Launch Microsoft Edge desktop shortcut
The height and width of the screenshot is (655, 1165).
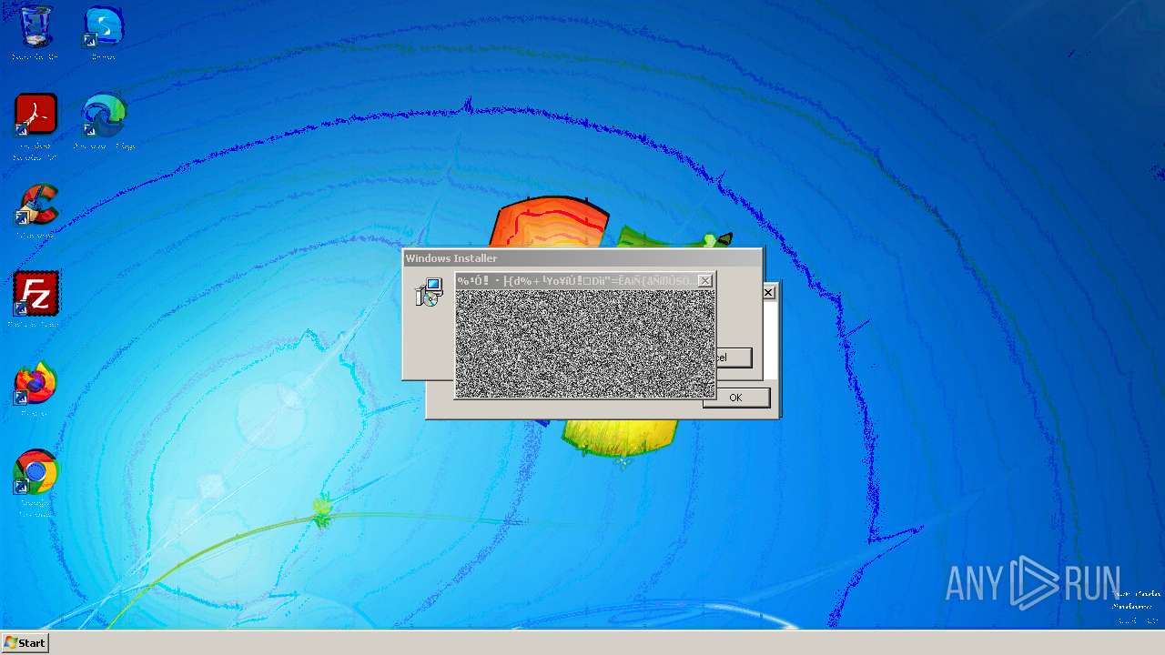pos(103,122)
